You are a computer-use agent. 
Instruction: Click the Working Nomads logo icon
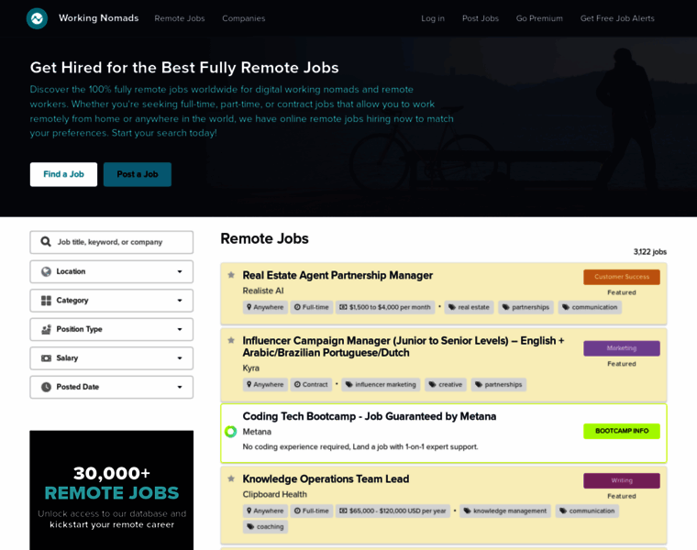[x=37, y=18]
